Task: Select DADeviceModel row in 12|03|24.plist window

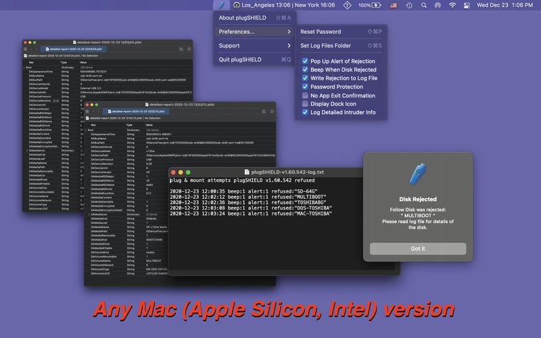Action: [x=108, y=89]
